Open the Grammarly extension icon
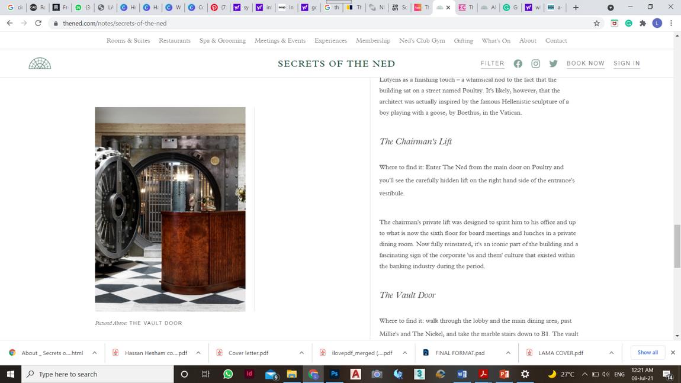This screenshot has width=681, height=383. pyautogui.click(x=628, y=24)
